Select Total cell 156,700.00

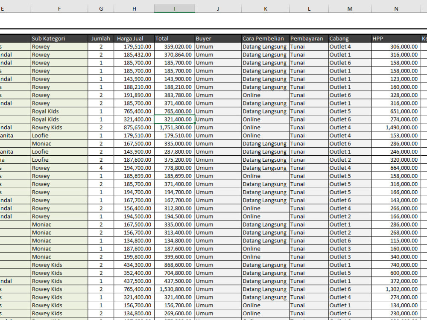tap(175, 305)
